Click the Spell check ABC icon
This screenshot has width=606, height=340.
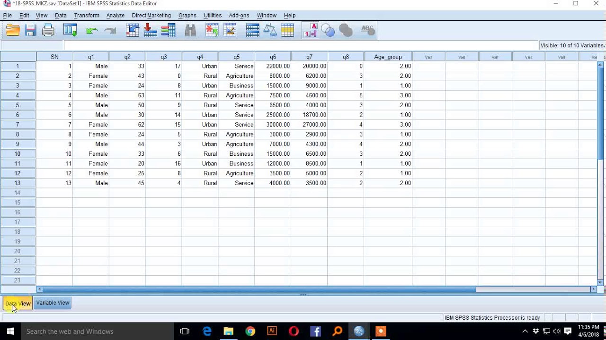(368, 31)
